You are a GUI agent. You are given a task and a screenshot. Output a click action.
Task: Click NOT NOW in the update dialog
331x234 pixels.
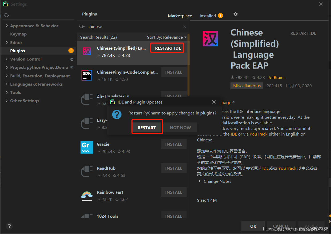point(180,128)
